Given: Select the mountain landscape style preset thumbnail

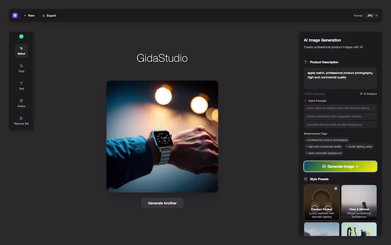Looking at the screenshot, I should tap(321, 229).
